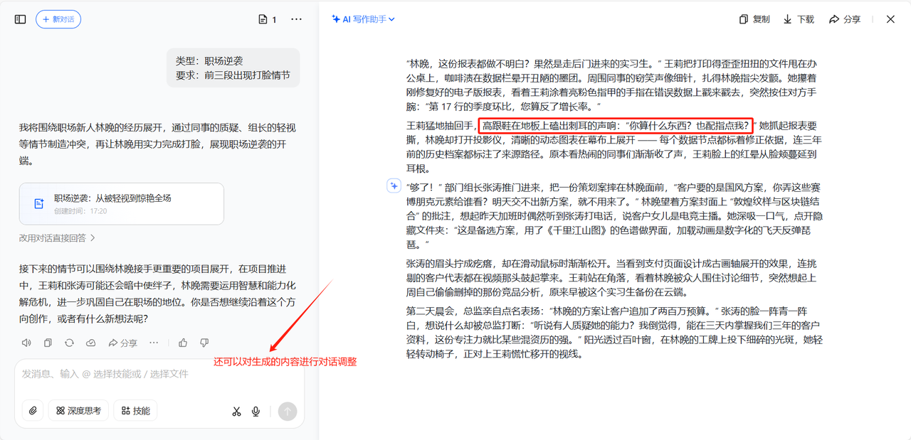Open the 技能 skills menu
The width and height of the screenshot is (911, 440).
[135, 410]
